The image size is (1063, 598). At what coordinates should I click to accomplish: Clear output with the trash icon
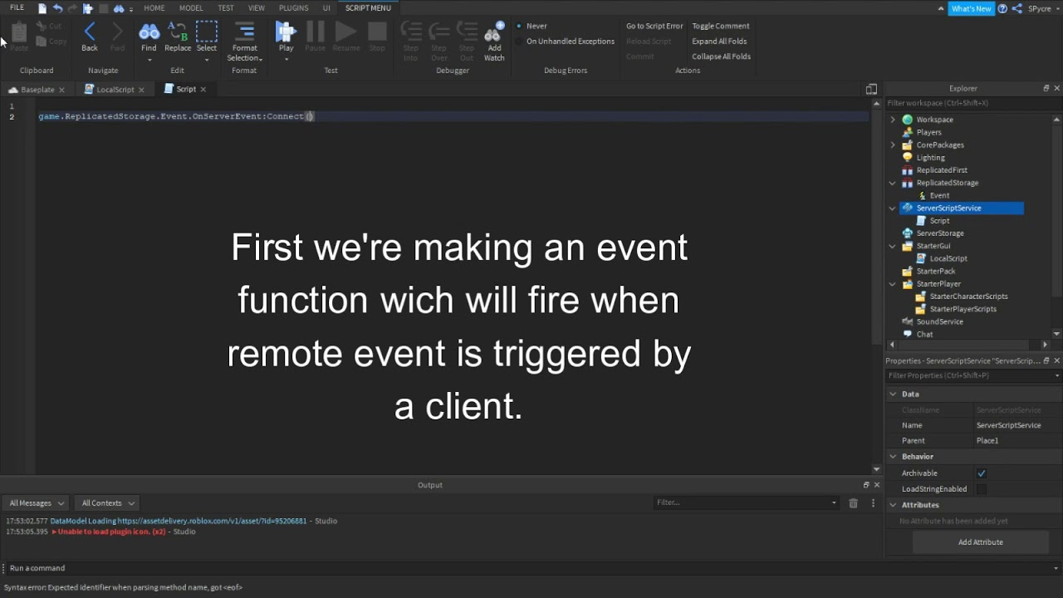pyautogui.click(x=853, y=502)
